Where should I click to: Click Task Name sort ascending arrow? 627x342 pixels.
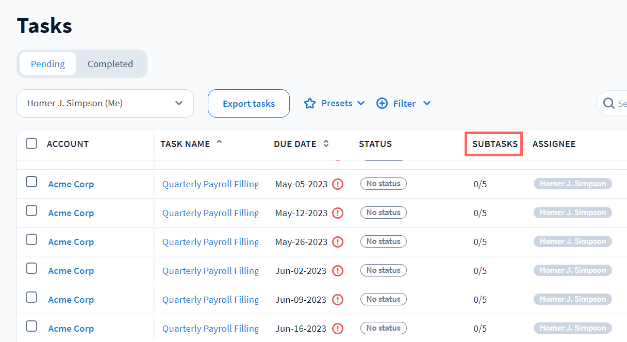(219, 142)
